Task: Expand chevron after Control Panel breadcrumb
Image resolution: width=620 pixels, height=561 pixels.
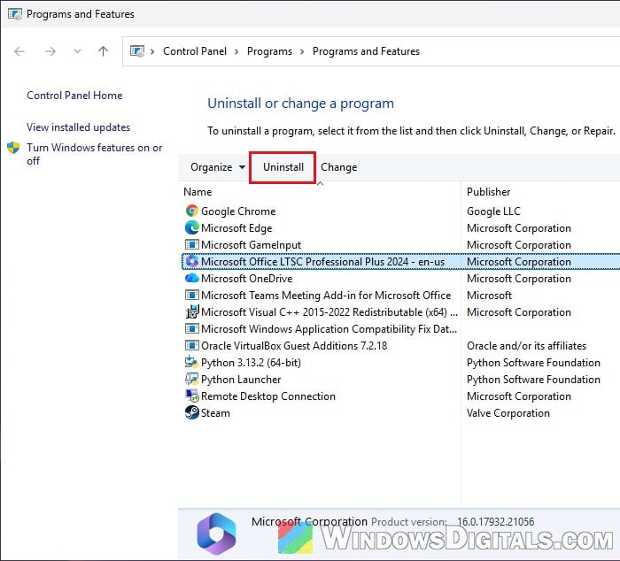Action: coord(236,51)
